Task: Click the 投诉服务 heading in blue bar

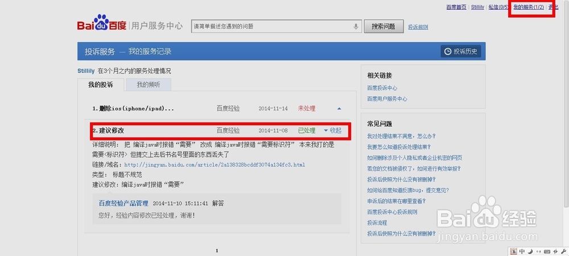Action: [100, 52]
